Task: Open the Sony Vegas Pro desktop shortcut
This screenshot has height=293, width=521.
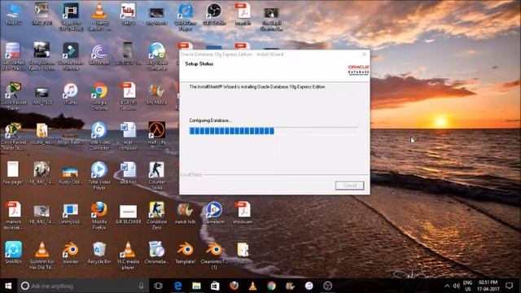Action: (71, 17)
